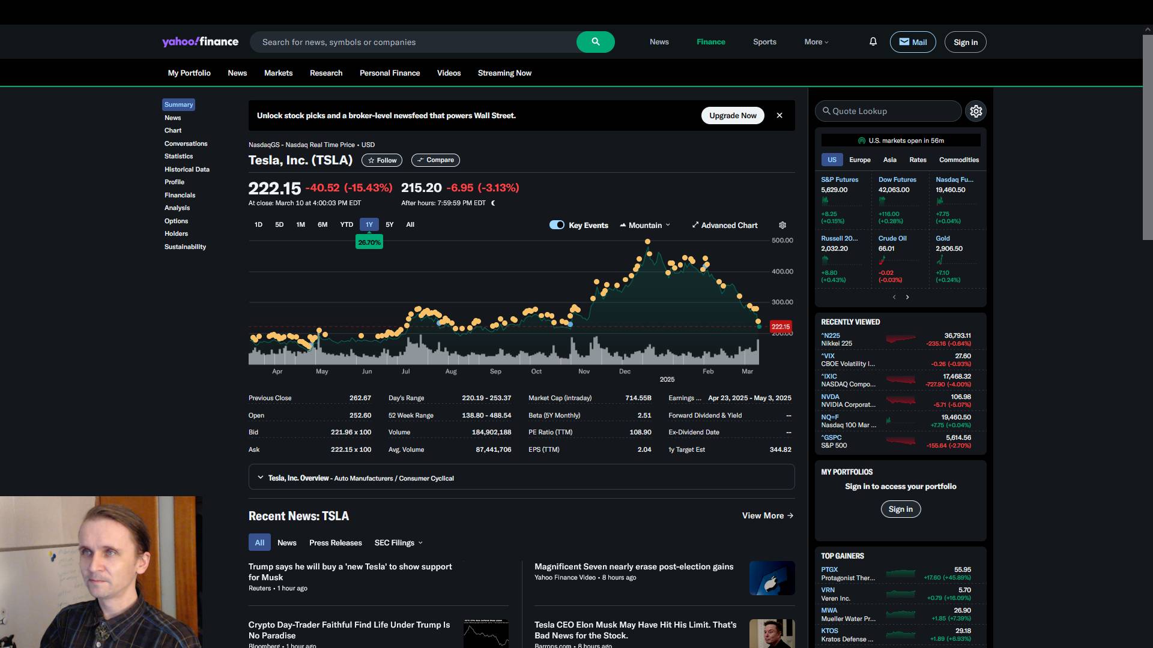The image size is (1153, 648).
Task: Open the Mountain chart type dropdown
Action: tap(645, 225)
